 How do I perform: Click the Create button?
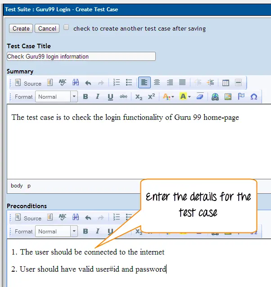21,28
